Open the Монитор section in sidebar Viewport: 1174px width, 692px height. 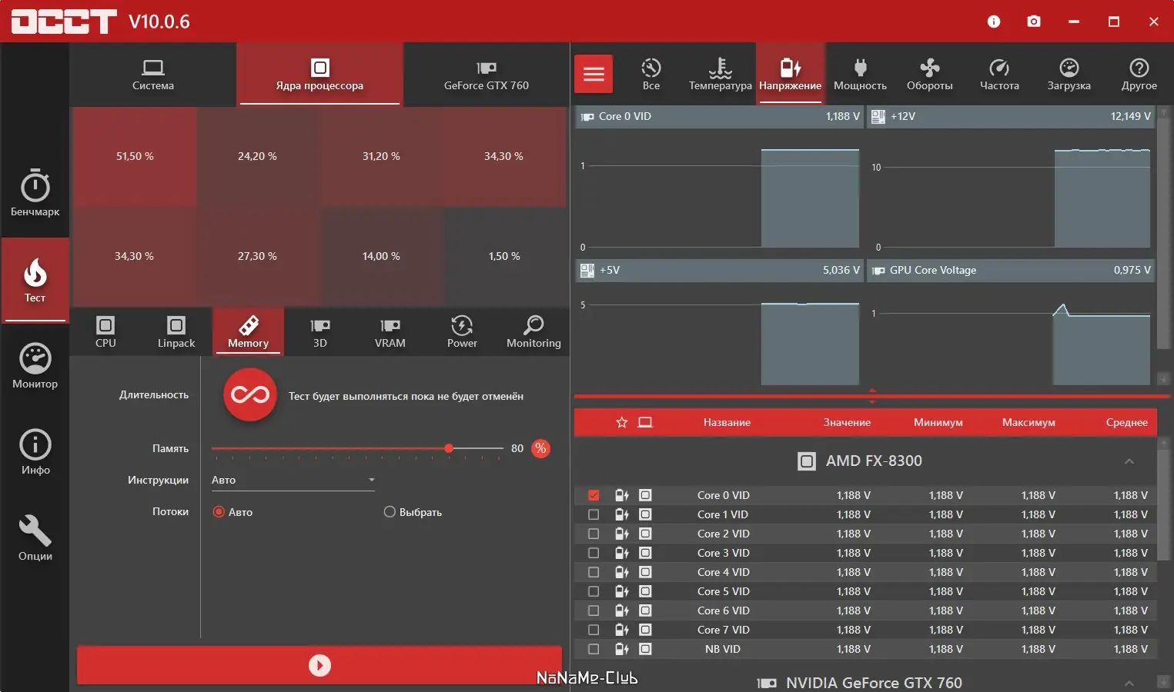[x=35, y=366]
